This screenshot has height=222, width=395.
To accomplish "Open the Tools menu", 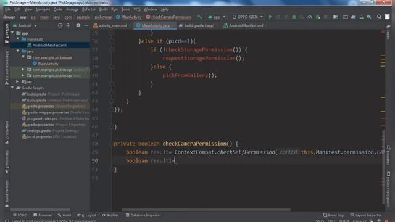I will tap(126, 9).
